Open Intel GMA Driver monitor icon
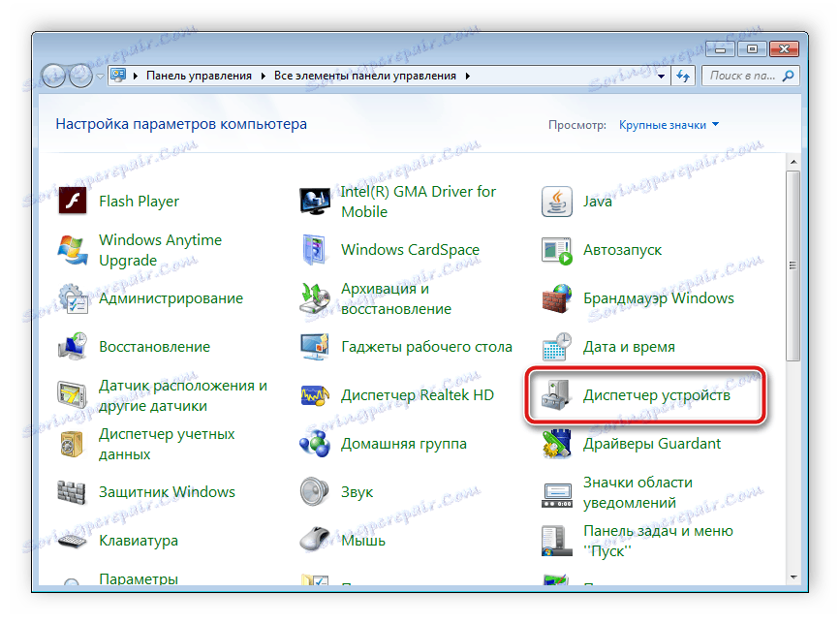Screen dimensions: 840x624 315,202
